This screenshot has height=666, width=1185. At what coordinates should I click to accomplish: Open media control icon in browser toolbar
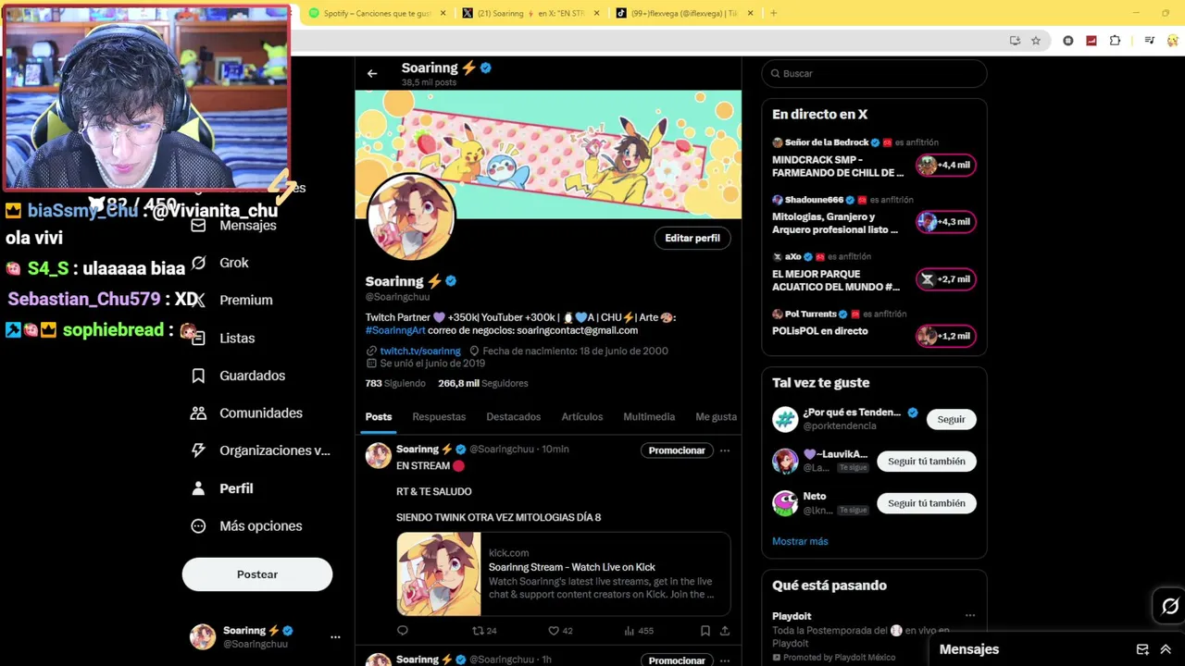tap(1150, 41)
